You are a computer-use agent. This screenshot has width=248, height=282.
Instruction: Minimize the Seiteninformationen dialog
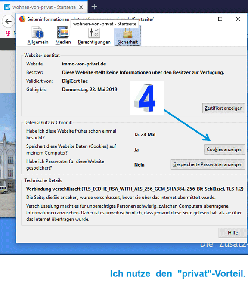point(203,19)
